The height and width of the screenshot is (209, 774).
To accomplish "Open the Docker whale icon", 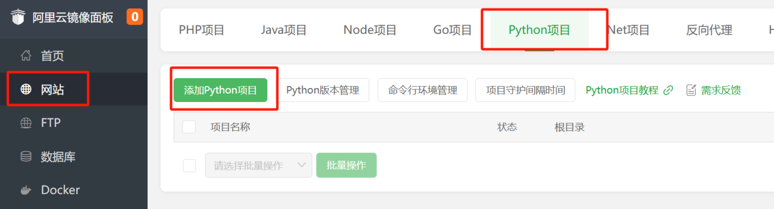I will 26,190.
